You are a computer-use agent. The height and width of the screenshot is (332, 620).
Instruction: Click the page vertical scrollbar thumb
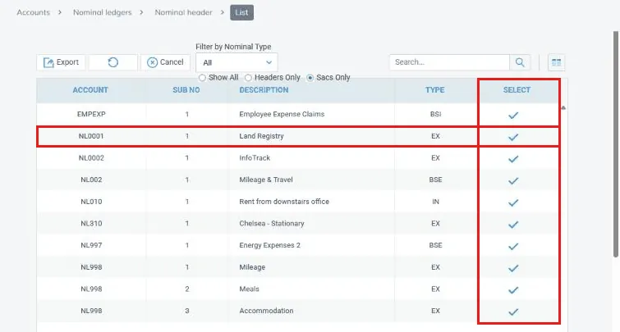click(616, 144)
